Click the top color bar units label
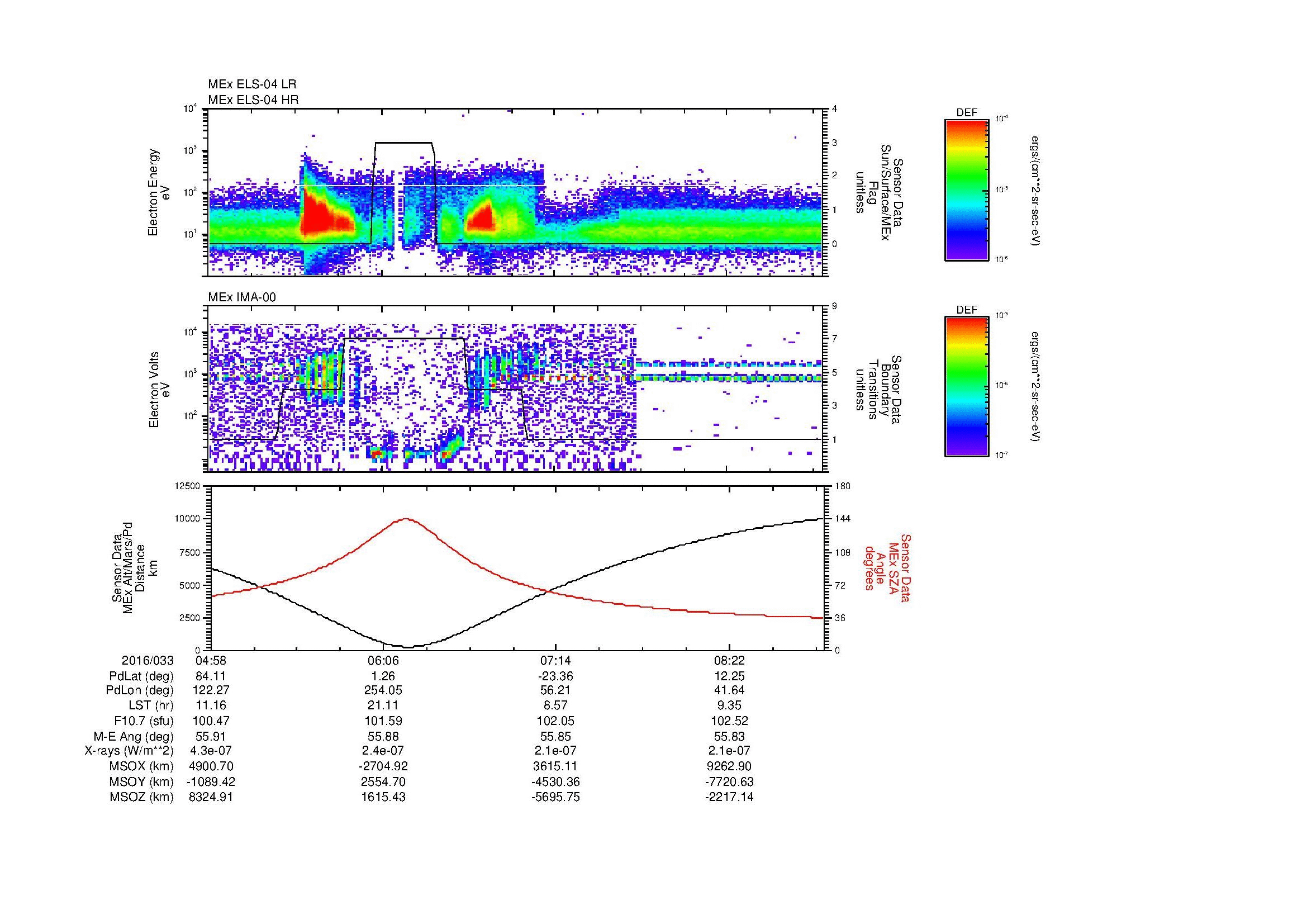The image size is (1307, 924). point(1036,191)
